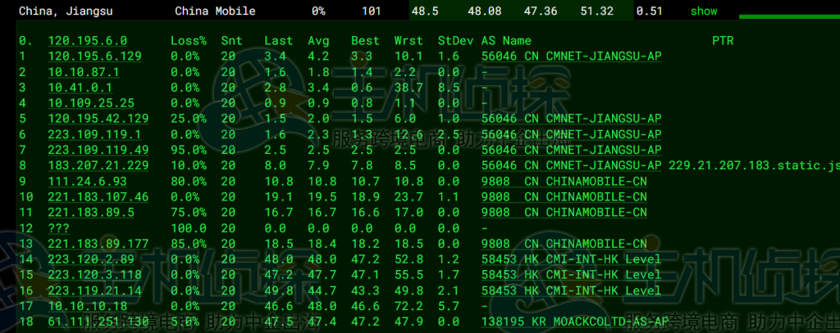This screenshot has height=333, width=840.
Task: Click the 10.109.25.25 hop link
Action: (x=90, y=103)
